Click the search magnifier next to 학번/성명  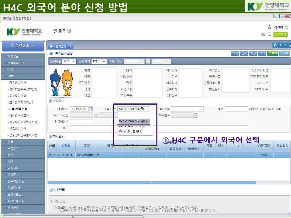[148, 61]
